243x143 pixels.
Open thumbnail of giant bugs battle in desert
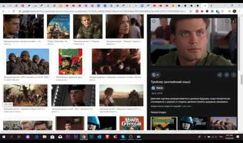pyautogui.click(x=25, y=95)
